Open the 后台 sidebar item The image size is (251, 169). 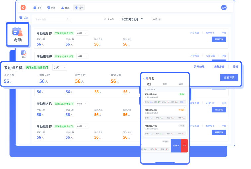point(23,17)
